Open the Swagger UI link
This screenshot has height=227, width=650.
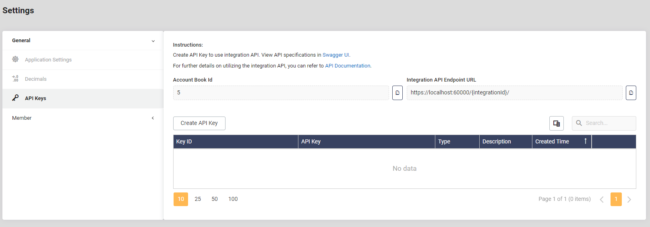[x=336, y=55]
